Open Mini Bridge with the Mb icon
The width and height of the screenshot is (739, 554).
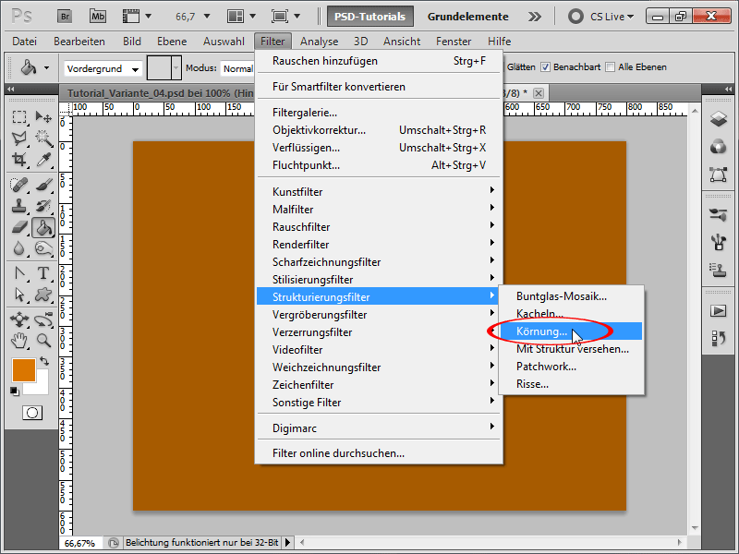point(98,17)
